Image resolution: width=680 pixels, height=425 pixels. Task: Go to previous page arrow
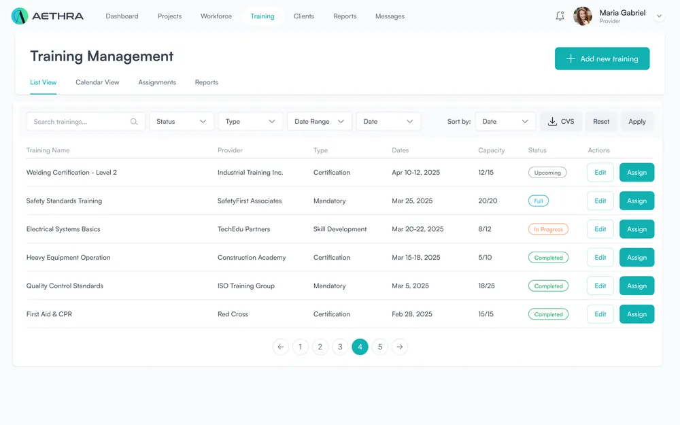(x=281, y=347)
